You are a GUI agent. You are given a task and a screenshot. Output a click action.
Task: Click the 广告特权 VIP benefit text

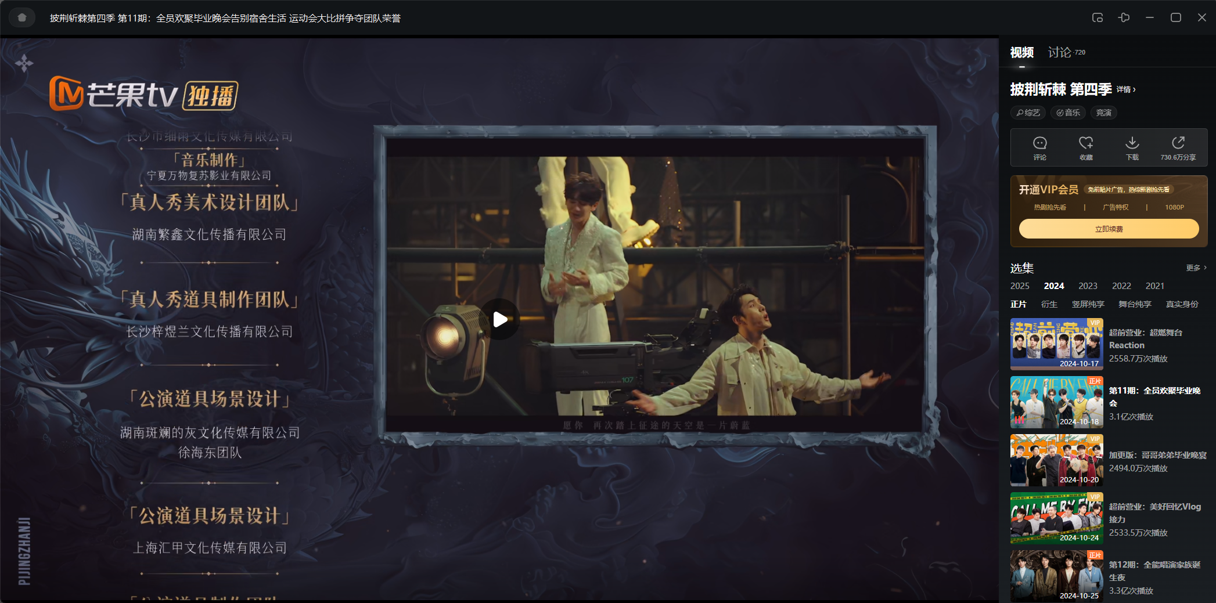1116,207
